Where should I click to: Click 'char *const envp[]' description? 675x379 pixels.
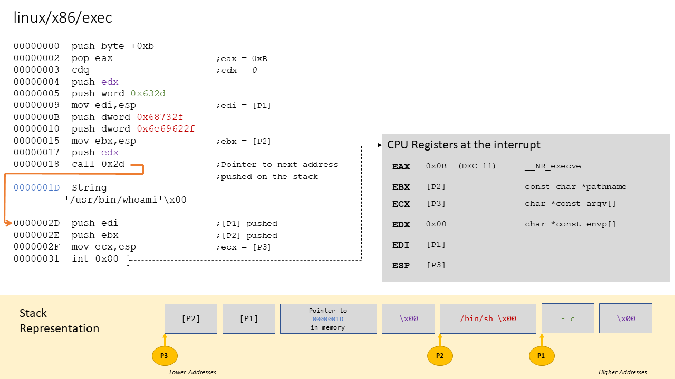pyautogui.click(x=570, y=224)
